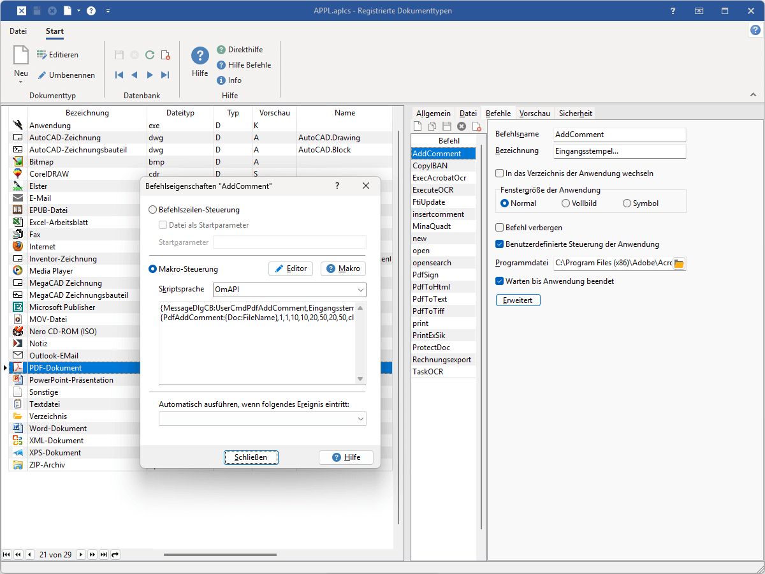Jump to first record arrow icon
The height and width of the screenshot is (574, 765).
119,75
